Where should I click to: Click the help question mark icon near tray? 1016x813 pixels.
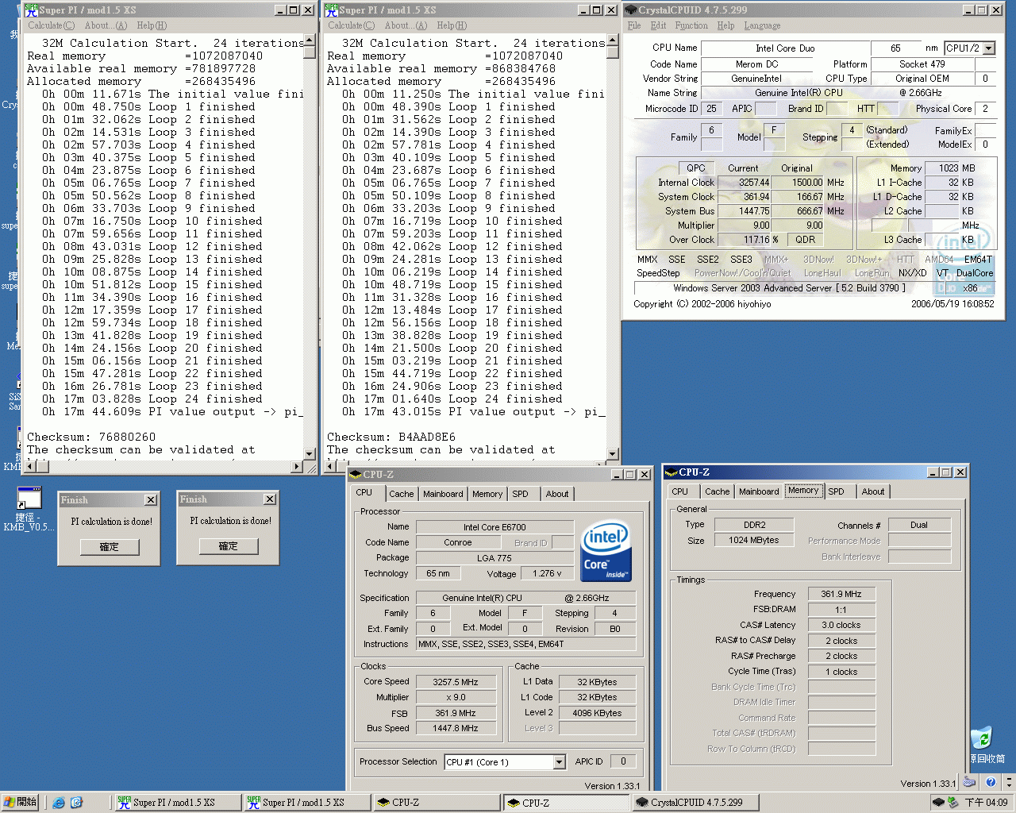click(x=991, y=782)
